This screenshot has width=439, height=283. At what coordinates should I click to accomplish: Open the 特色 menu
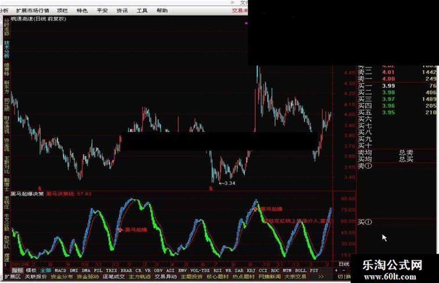coord(82,11)
